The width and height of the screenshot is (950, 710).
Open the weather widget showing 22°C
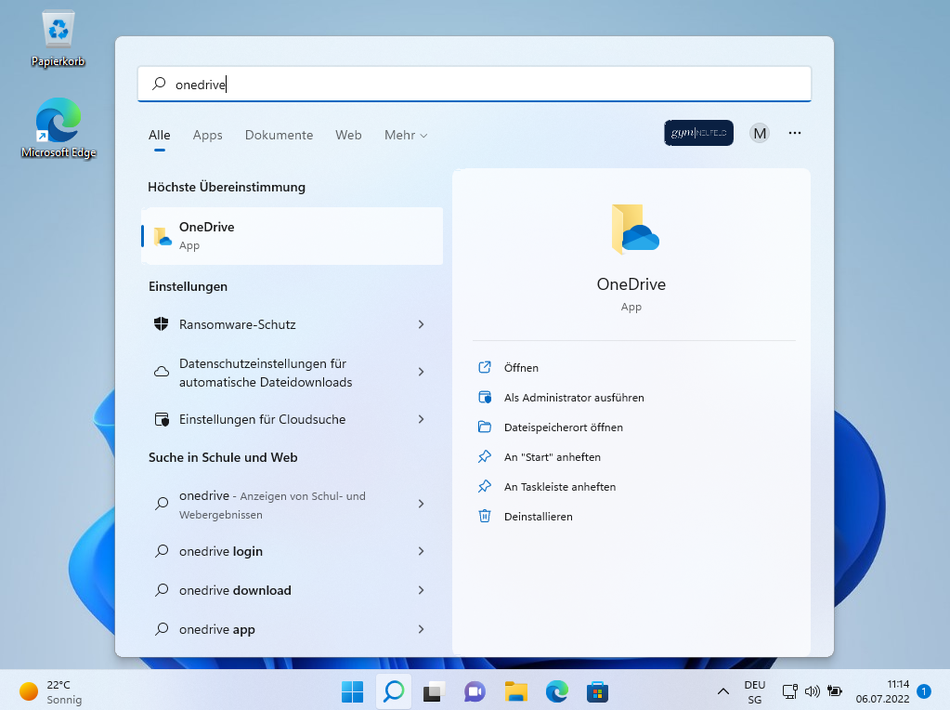pyautogui.click(x=52, y=691)
